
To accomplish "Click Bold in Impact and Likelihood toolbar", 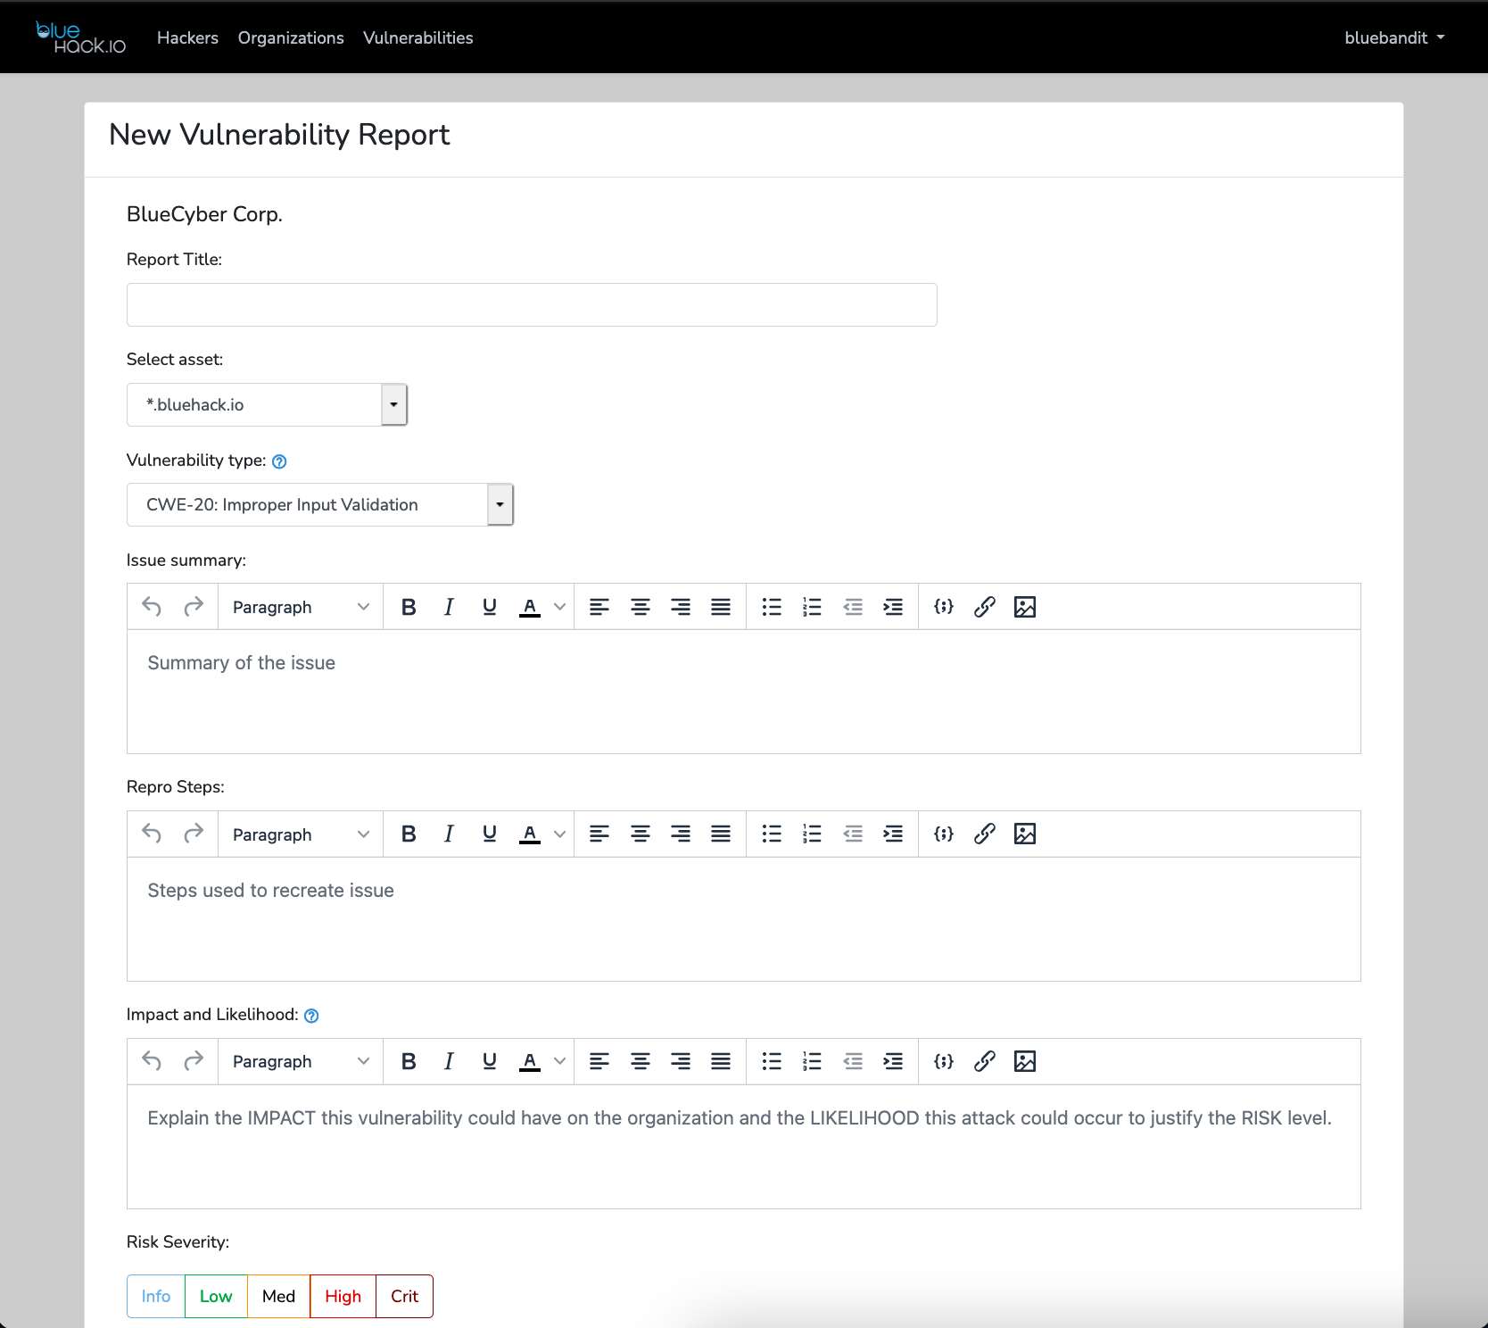I will tap(409, 1061).
